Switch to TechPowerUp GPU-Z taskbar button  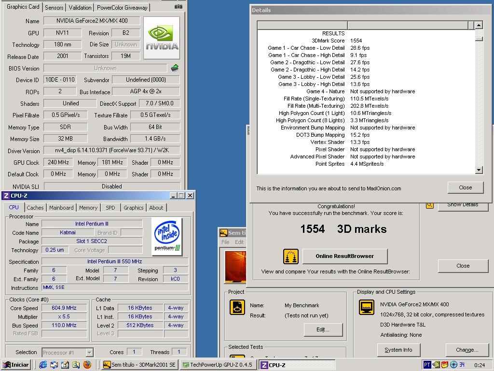[218, 365]
